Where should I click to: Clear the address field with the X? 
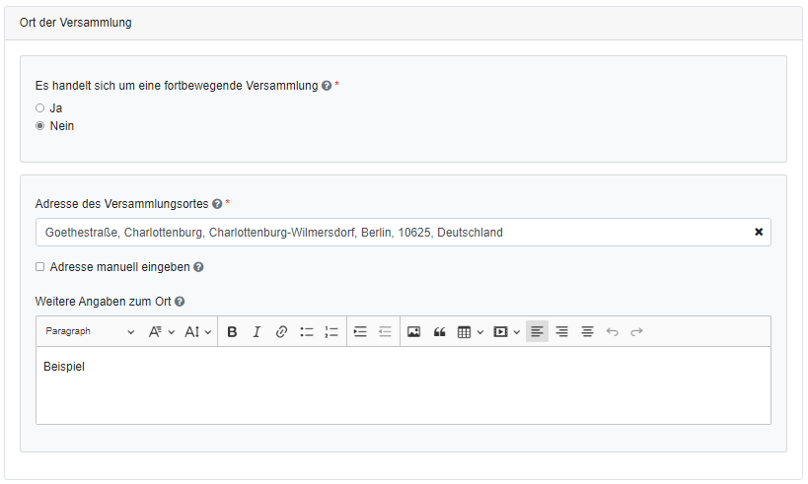coord(759,233)
